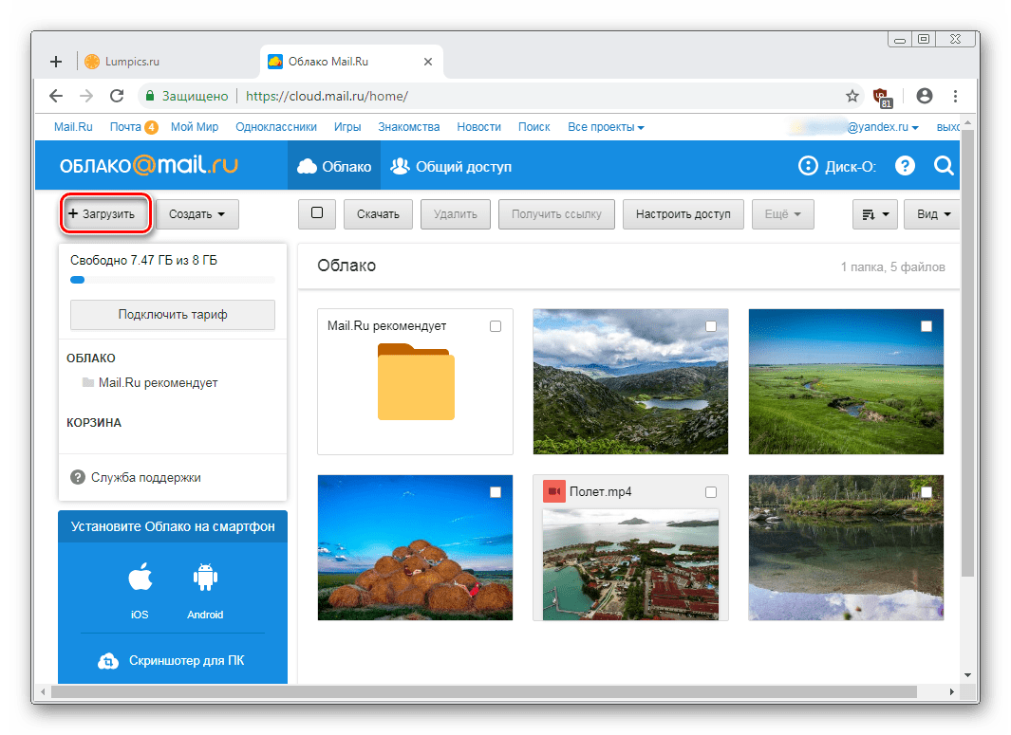Click the iOS Apple app icon
Screen dimensions: 1011x735
coord(140,578)
